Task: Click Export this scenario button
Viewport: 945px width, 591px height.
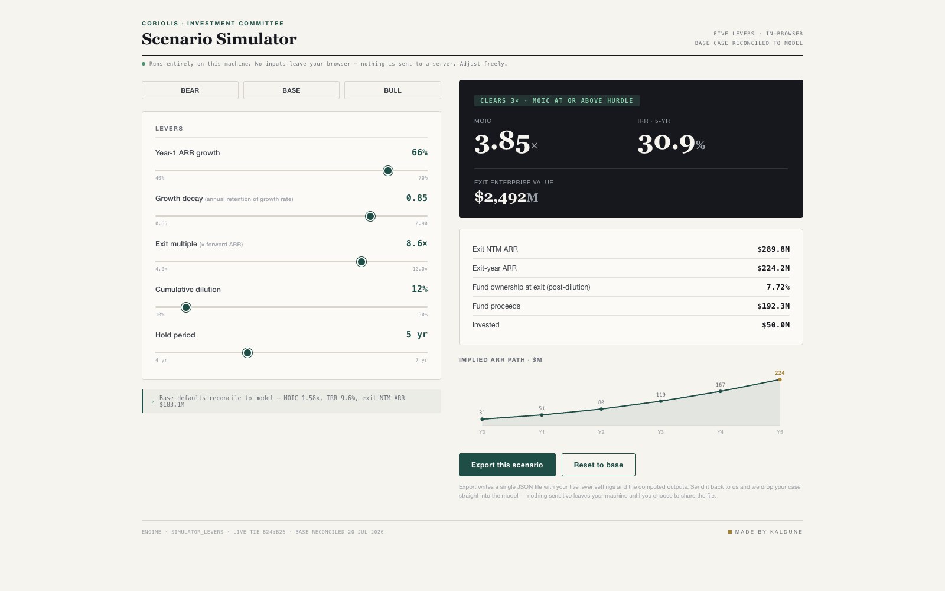Action: pyautogui.click(x=507, y=465)
